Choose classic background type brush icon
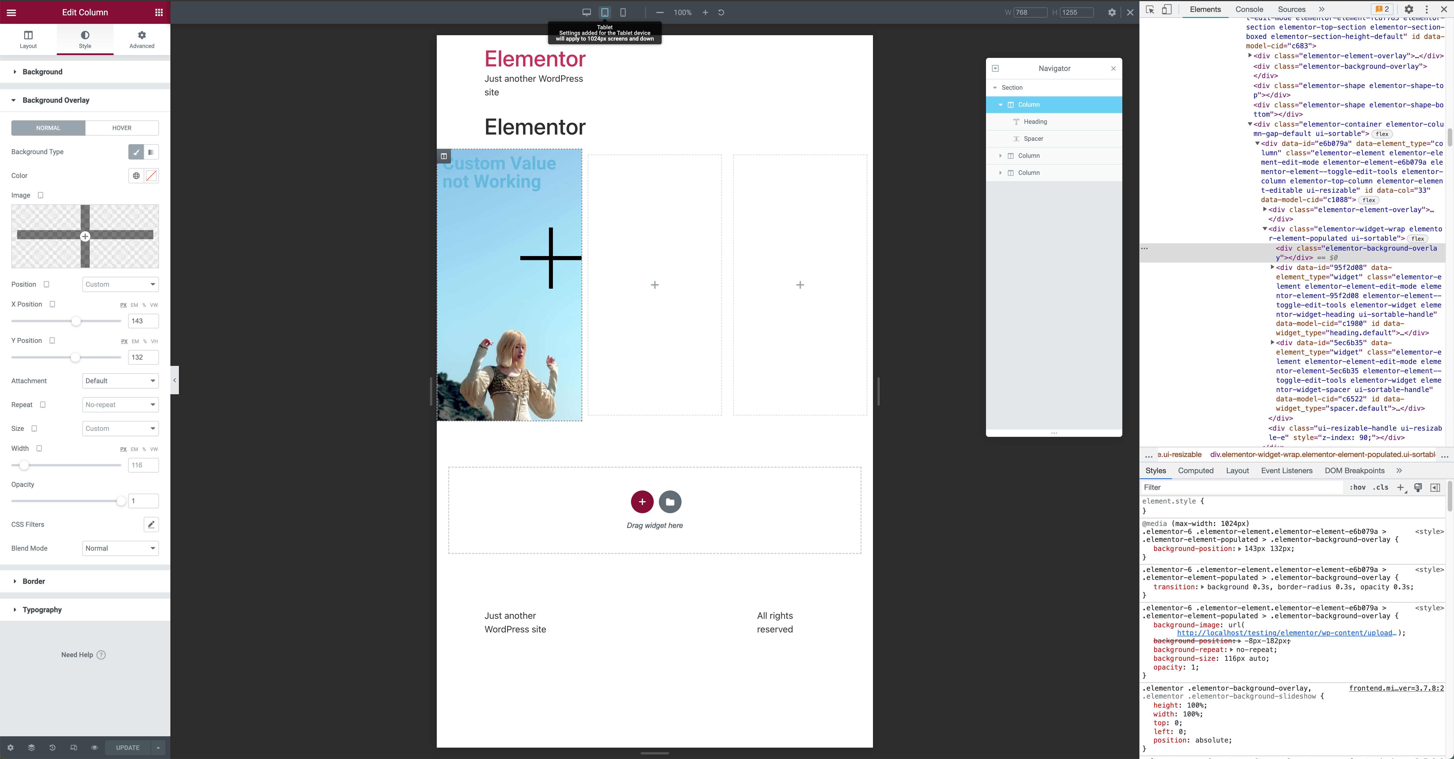Screen dimensions: 1454x759 click(136, 152)
